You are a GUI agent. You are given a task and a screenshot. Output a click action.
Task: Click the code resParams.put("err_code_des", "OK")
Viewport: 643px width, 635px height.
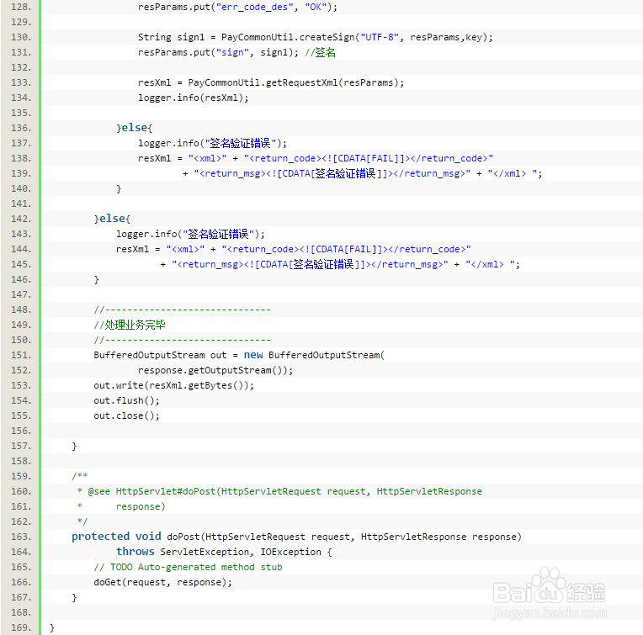click(x=237, y=7)
